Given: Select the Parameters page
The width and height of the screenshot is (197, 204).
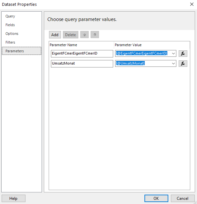Looking at the screenshot, I should click(22, 51).
